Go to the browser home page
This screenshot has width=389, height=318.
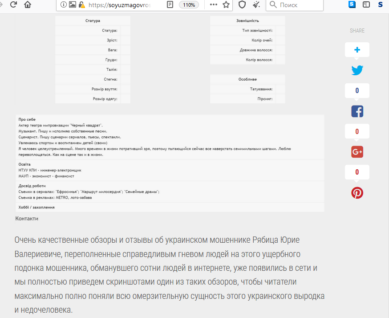[x=28, y=5]
